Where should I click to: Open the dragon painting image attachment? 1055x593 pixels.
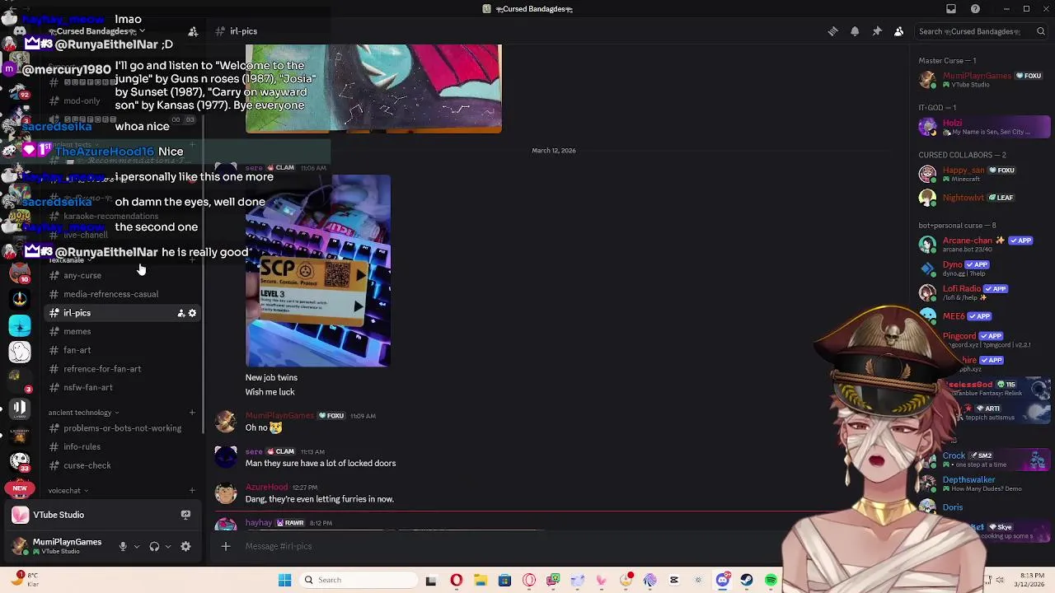373,89
